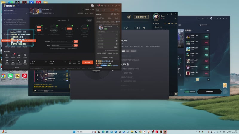The width and height of the screenshot is (239, 134).
Task: Dismiss the orange notification banner with its X
Action: tap(35, 41)
